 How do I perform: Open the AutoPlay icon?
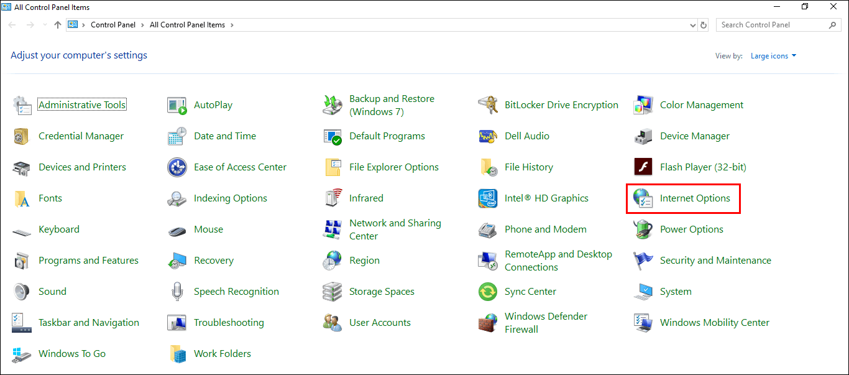pyautogui.click(x=177, y=105)
